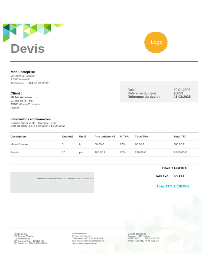Click 'N° TVA intra. : FRXX 999999999'
The image size is (208, 277).
pos(30,243)
